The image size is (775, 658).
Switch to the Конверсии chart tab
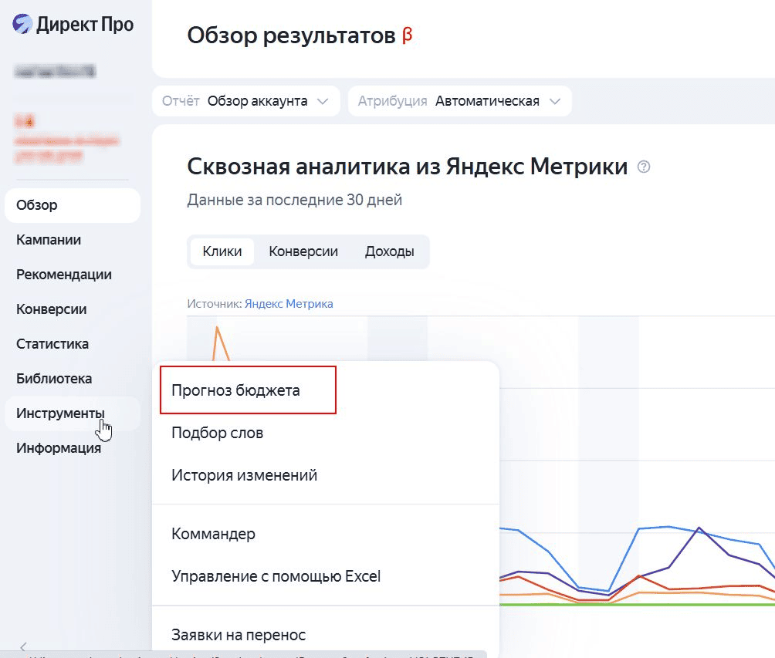303,251
